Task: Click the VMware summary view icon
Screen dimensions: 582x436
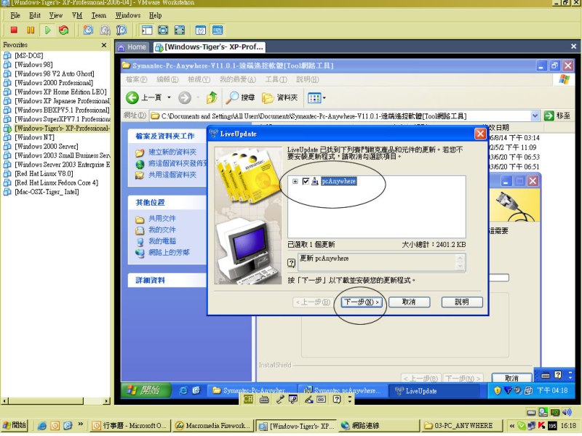Action: coord(201,30)
